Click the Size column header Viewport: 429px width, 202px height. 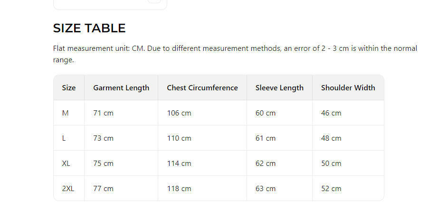[x=69, y=88]
